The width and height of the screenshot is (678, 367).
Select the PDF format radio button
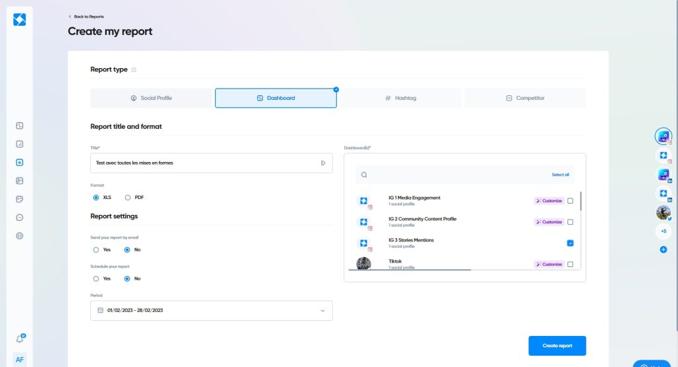pos(128,197)
